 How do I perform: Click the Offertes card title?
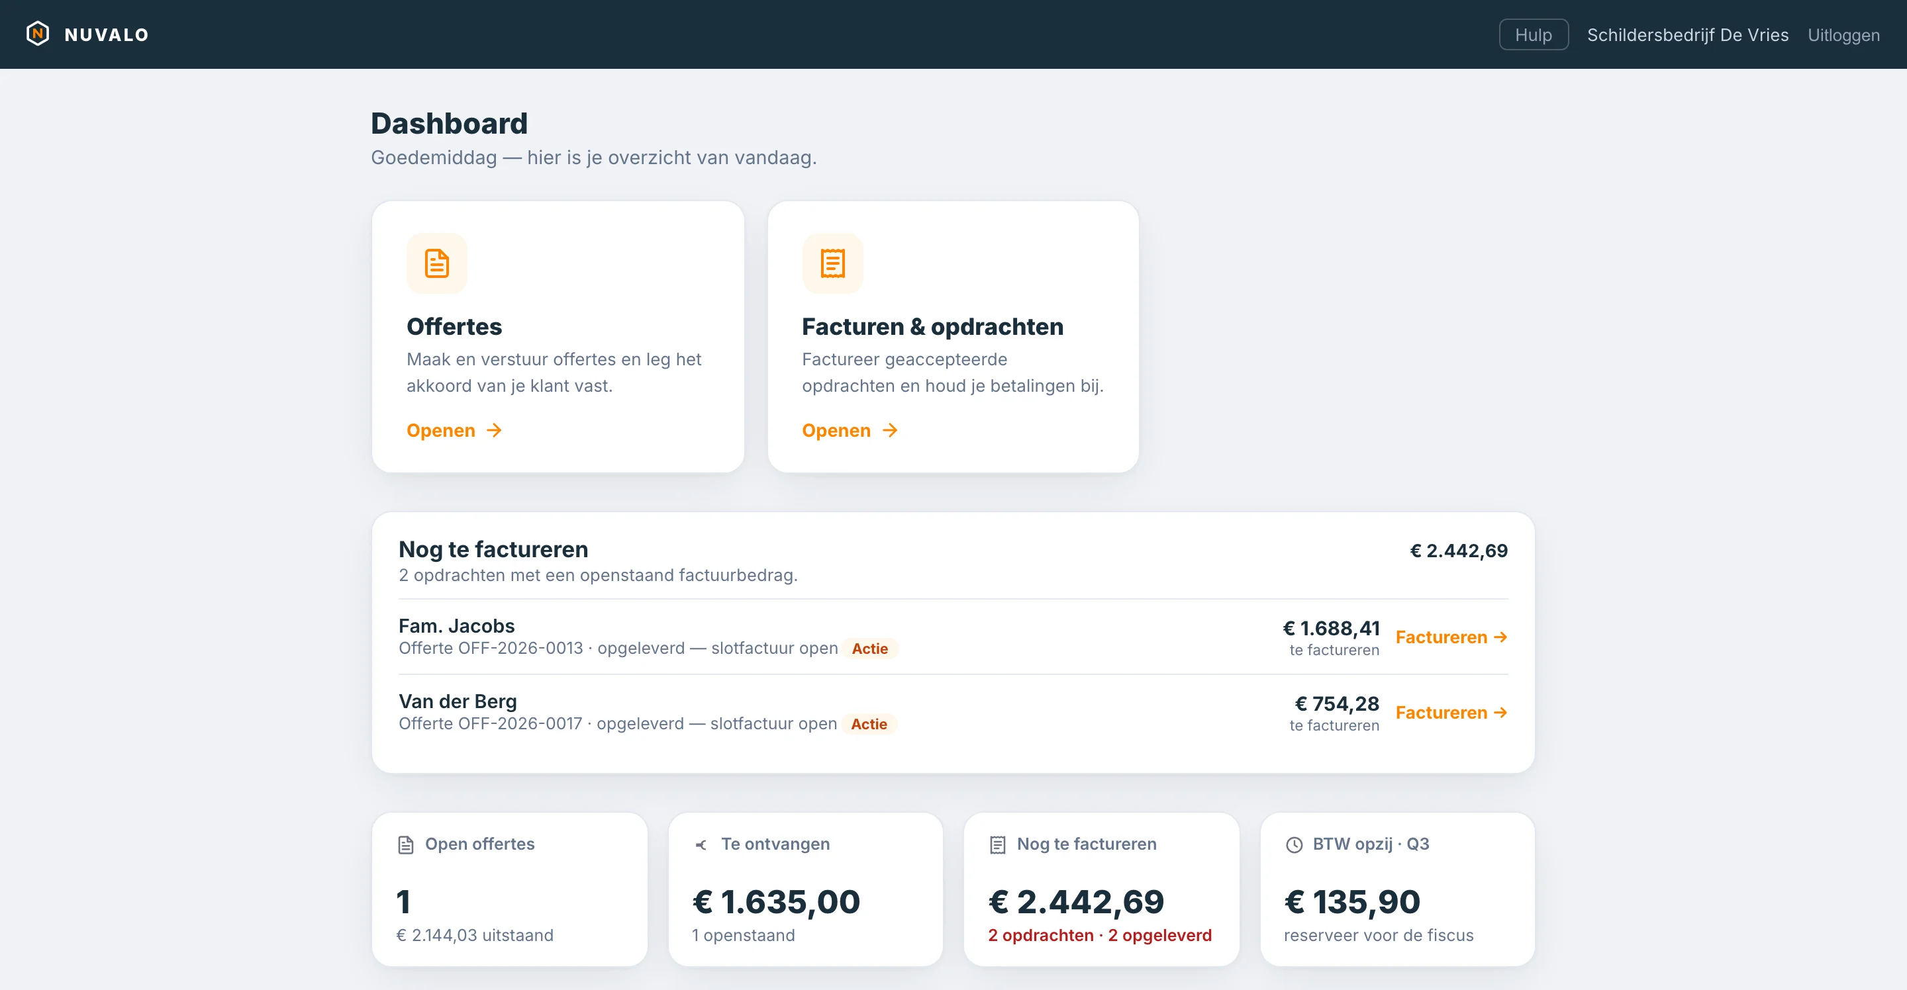click(x=454, y=326)
